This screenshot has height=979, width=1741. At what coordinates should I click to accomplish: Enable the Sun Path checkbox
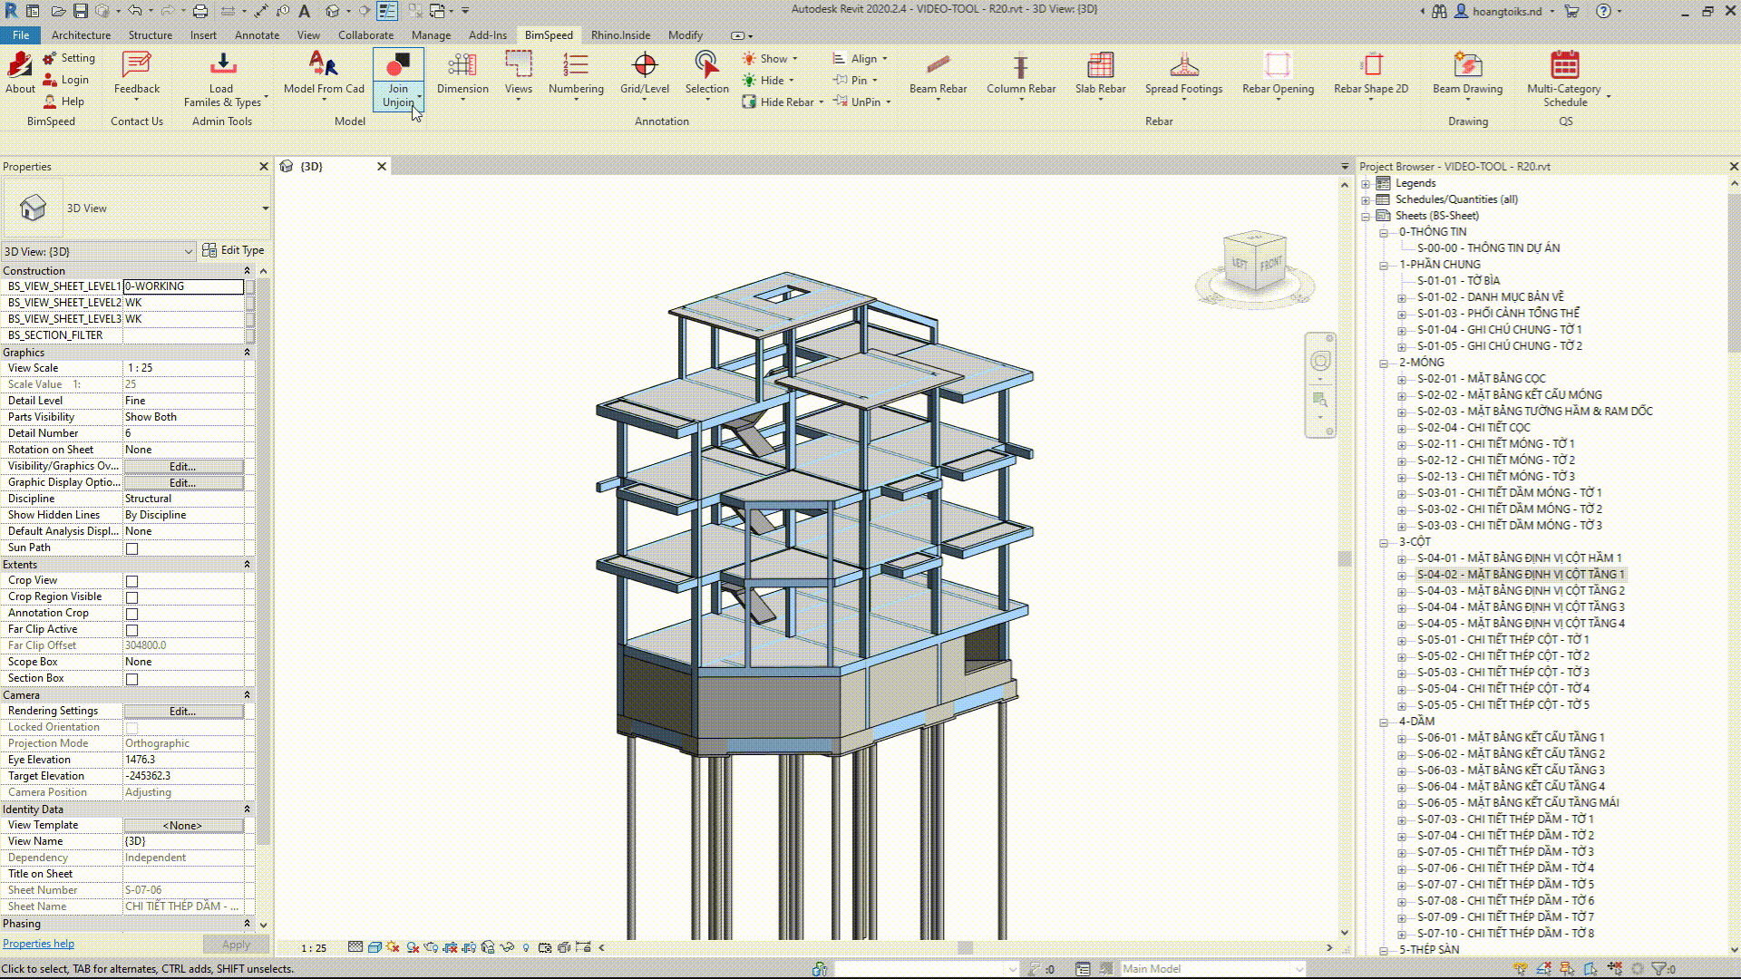coord(131,548)
